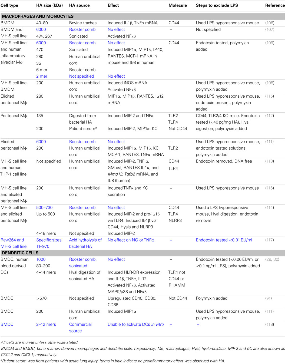The width and height of the screenshot is (285, 363).
Task: Click the '1000' blue size value
Action: (x=41, y=259)
